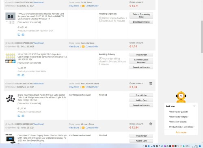Screen dimensions: 203x148
Task: Click the envelope icon beside 3C-EL Store's Contact Seller
Action: 83,6
